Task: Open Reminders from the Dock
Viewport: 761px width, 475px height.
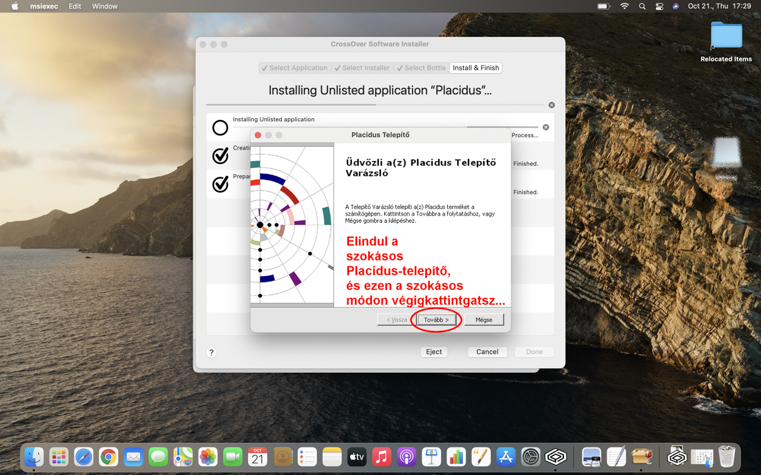Action: coord(307,457)
